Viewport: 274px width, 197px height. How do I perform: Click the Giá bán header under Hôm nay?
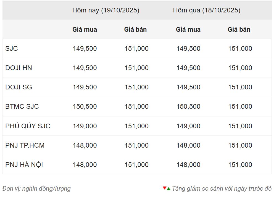tap(135, 30)
